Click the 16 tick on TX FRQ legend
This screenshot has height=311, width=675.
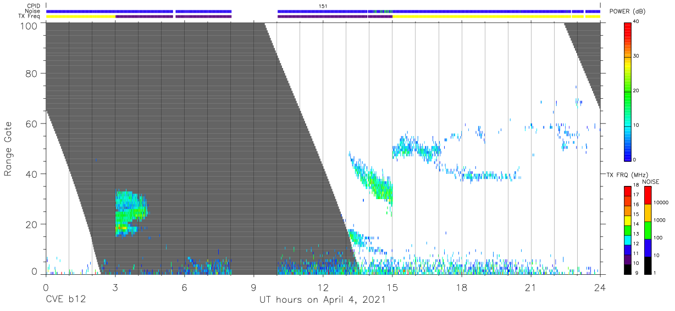(636, 205)
